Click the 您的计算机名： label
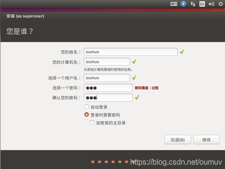Image resolution: width=225 pixels, height=169 pixels. pos(67,62)
